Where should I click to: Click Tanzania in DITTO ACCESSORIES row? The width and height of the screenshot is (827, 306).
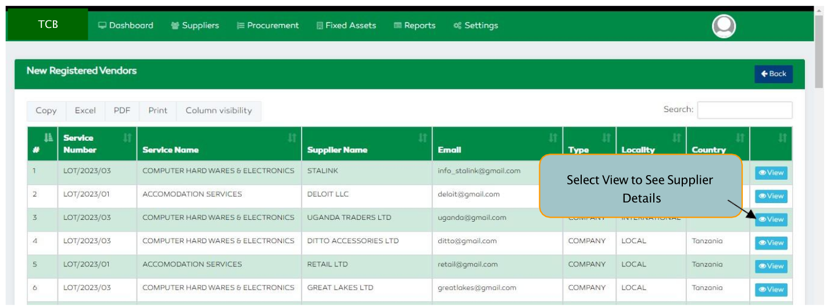pos(707,241)
